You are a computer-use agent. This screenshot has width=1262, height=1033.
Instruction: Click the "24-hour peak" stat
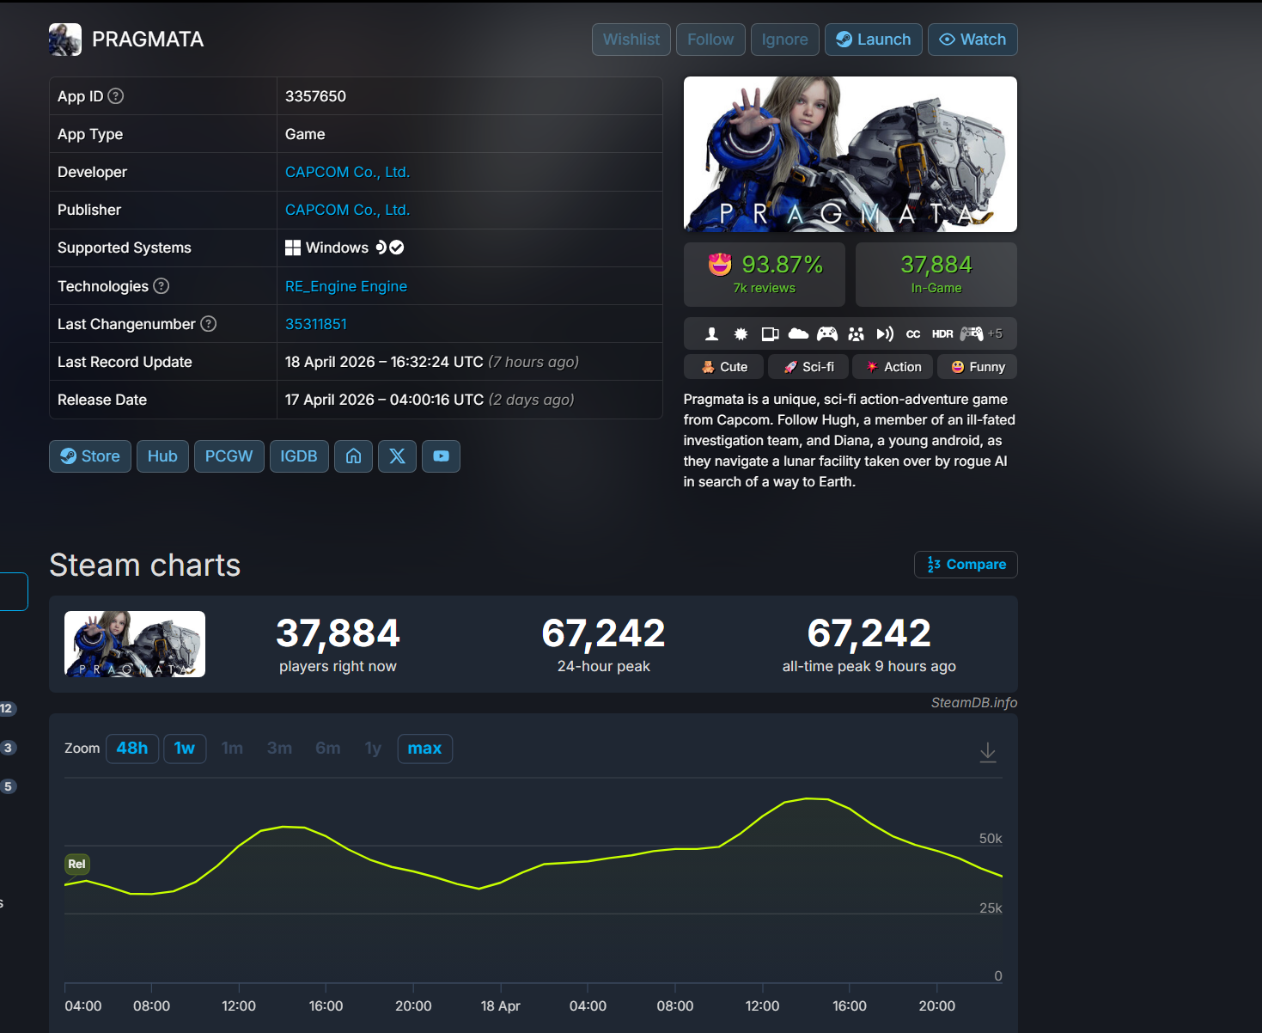tap(604, 645)
